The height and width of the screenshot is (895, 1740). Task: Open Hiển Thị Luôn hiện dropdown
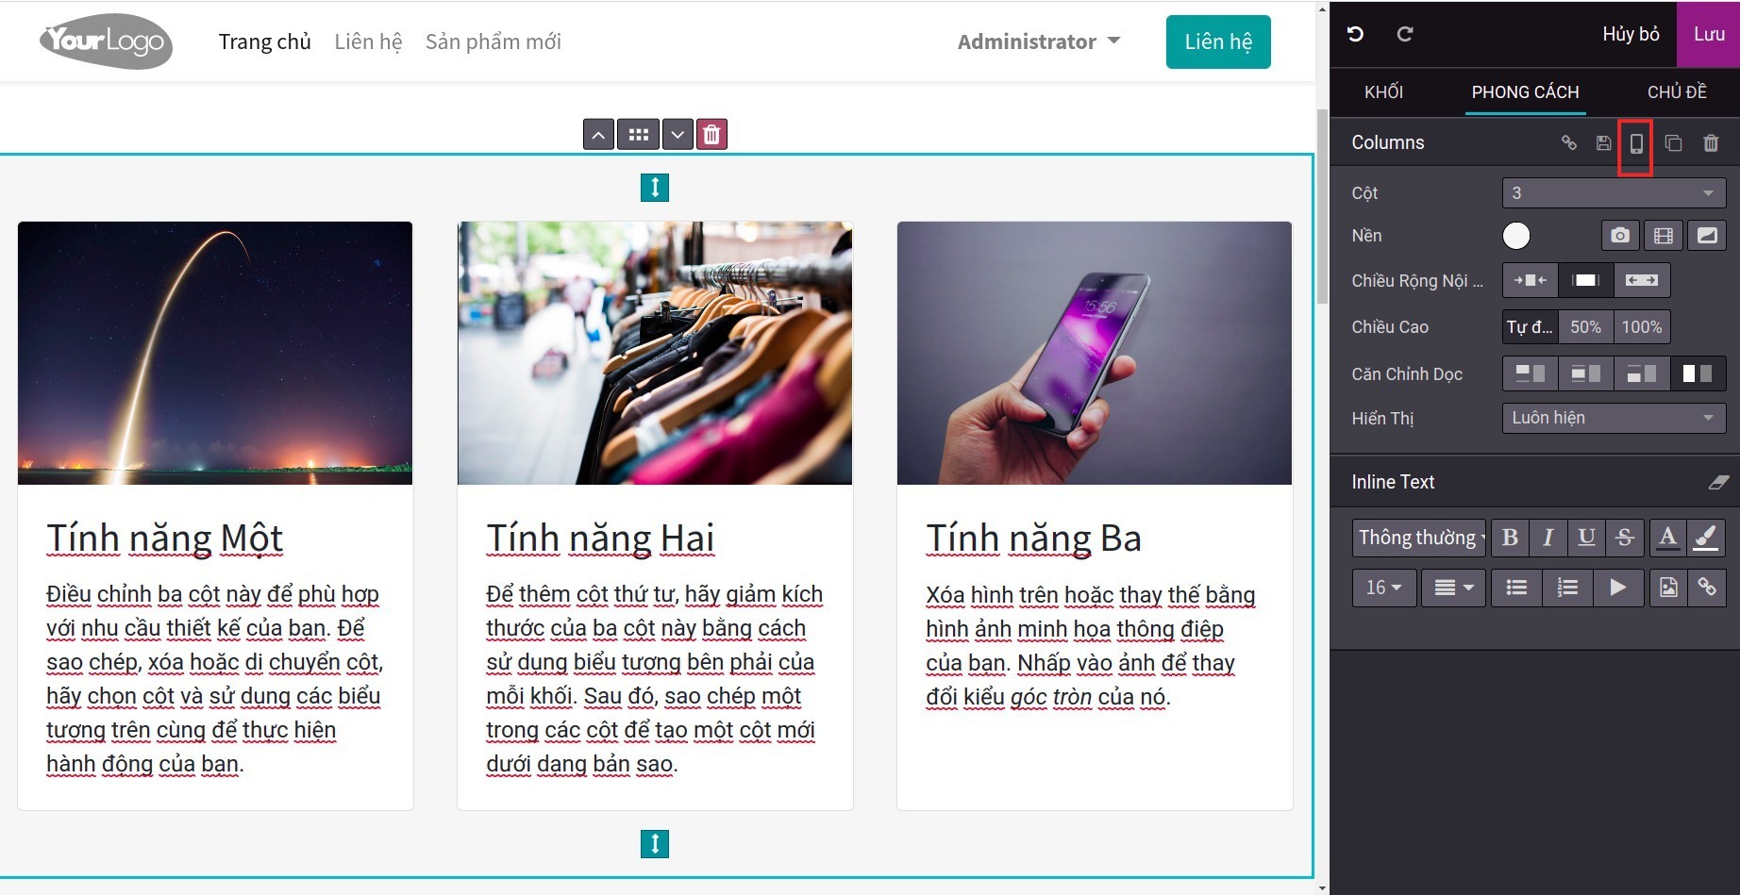pos(1614,418)
